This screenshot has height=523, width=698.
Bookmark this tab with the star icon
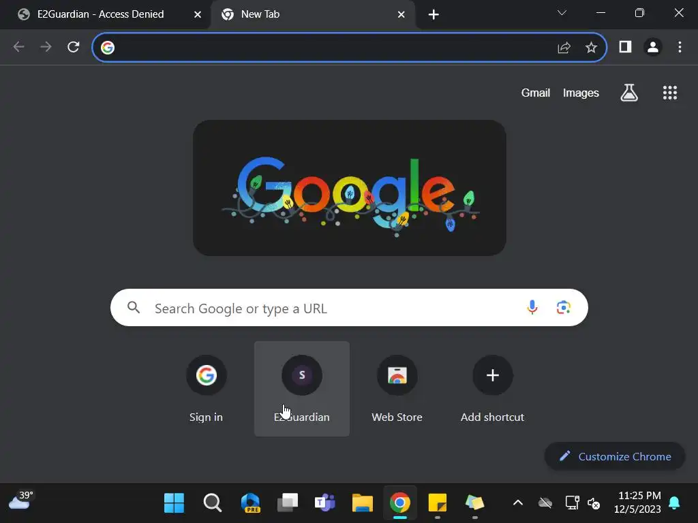click(591, 47)
